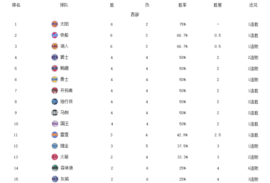Click the Suns (太阳) team logo
The height and width of the screenshot is (183, 270).
coord(54,24)
